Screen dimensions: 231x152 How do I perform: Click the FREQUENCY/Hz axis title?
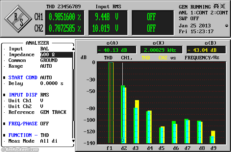tap(202, 58)
